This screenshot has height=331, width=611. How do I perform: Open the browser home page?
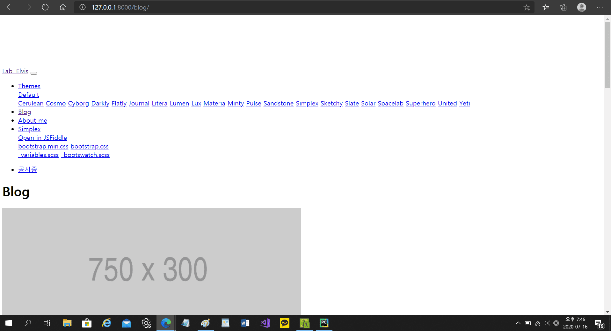63,7
